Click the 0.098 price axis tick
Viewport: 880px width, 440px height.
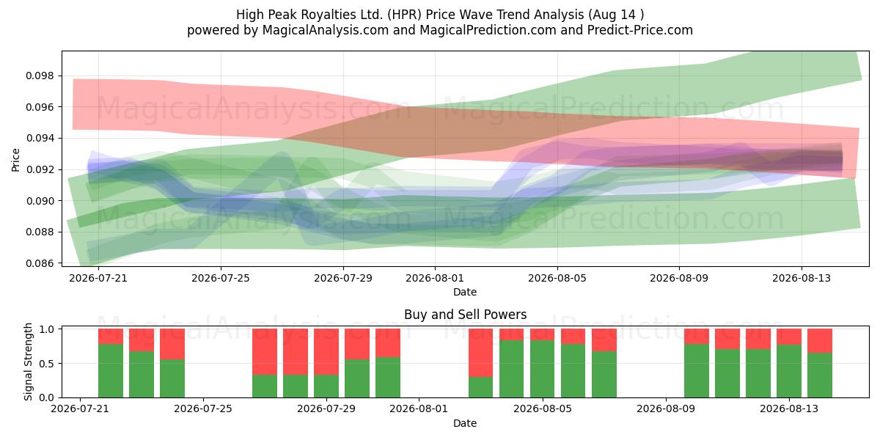point(41,76)
